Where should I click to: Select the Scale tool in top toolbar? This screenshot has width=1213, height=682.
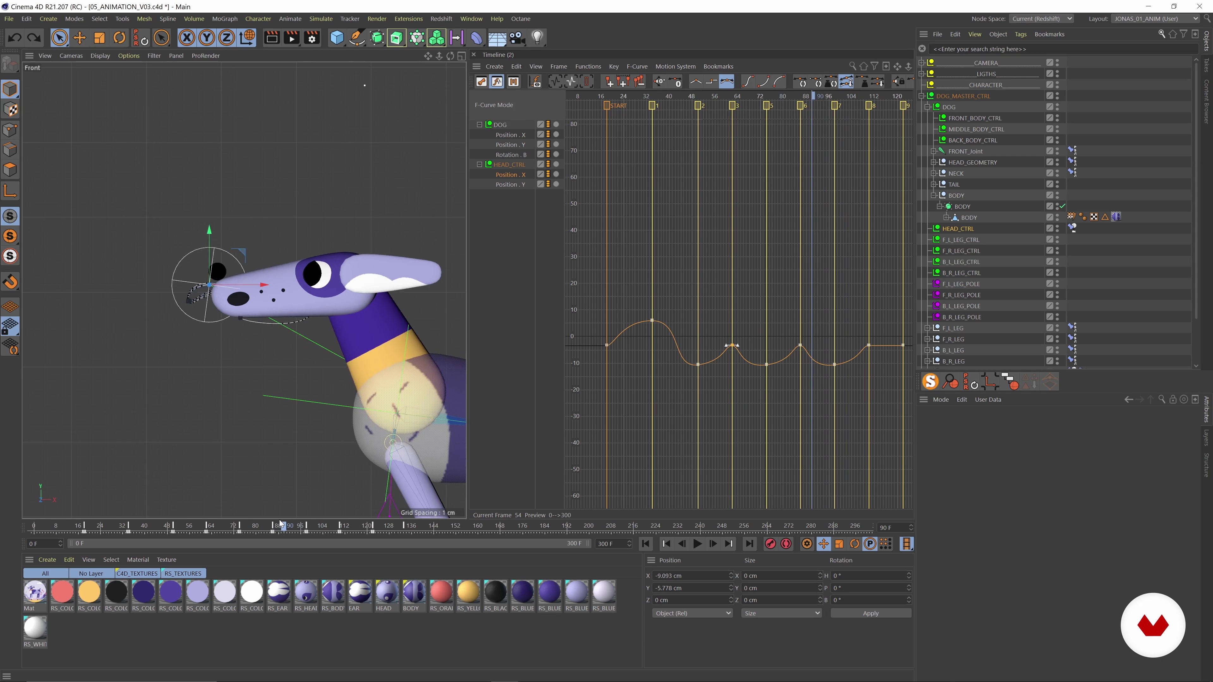point(100,38)
